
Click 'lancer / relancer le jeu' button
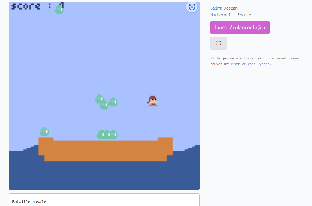[240, 27]
